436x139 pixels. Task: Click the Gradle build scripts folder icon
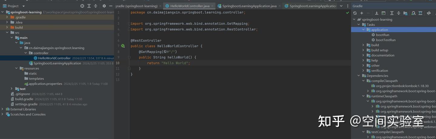[x=405, y=13]
